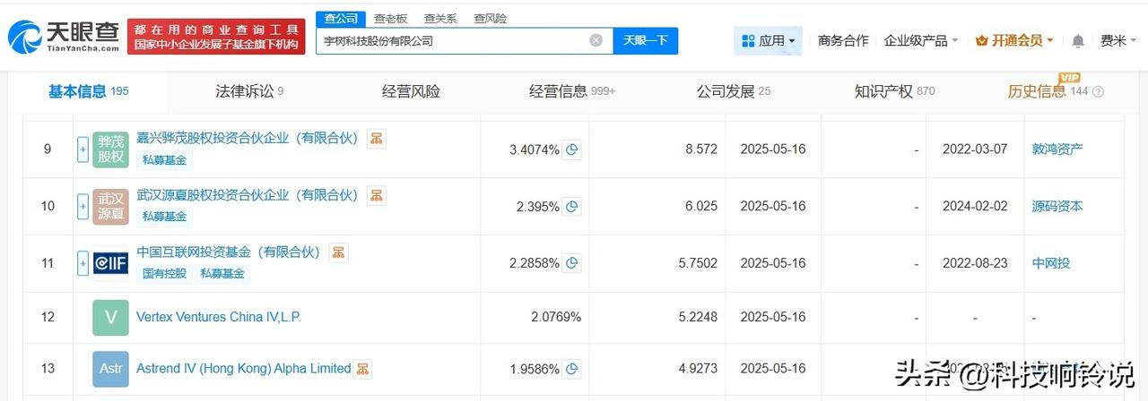Click the 天眼一下 search button

[x=646, y=40]
